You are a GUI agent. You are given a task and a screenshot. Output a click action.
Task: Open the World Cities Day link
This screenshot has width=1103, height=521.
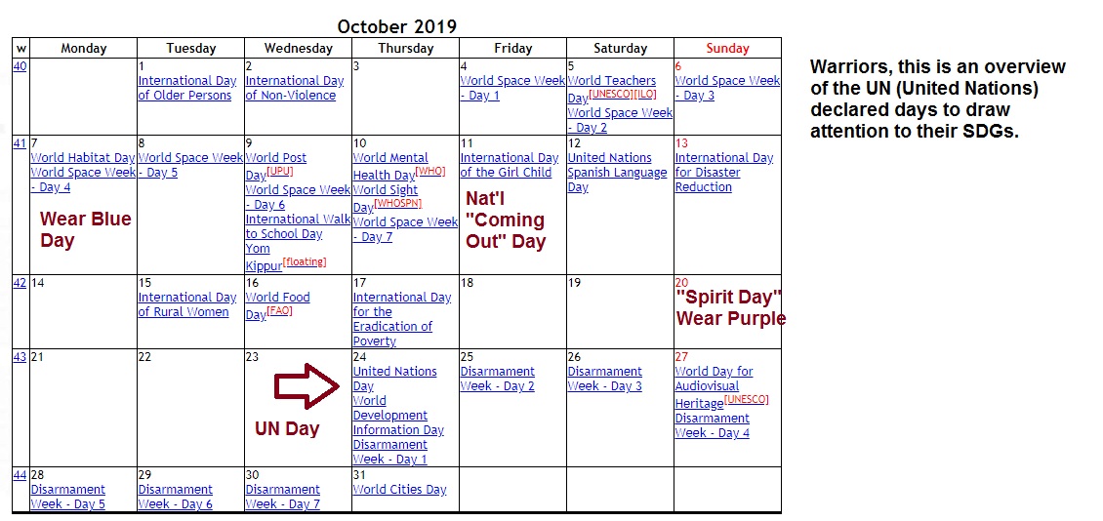pos(399,490)
